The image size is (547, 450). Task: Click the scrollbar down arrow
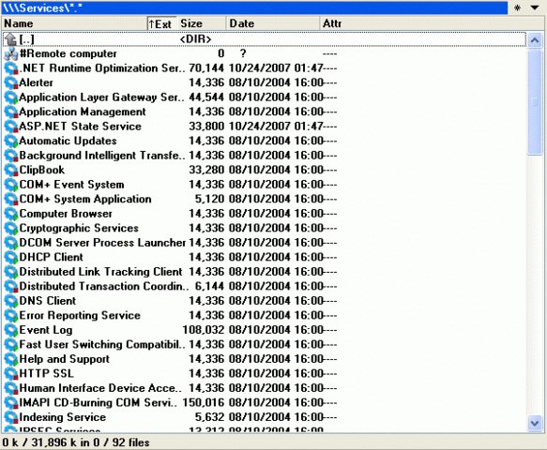tap(535, 424)
